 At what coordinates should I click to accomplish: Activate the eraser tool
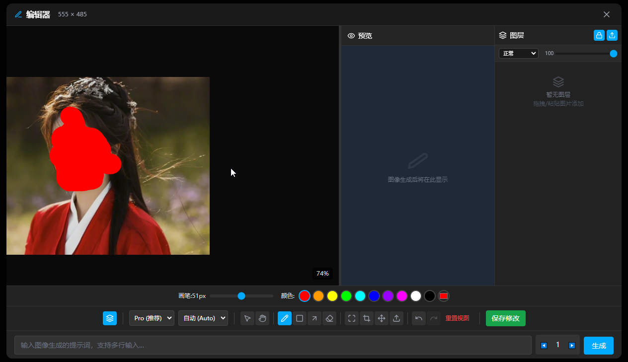click(329, 318)
